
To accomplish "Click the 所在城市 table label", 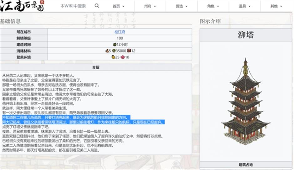I will click(x=24, y=32).
